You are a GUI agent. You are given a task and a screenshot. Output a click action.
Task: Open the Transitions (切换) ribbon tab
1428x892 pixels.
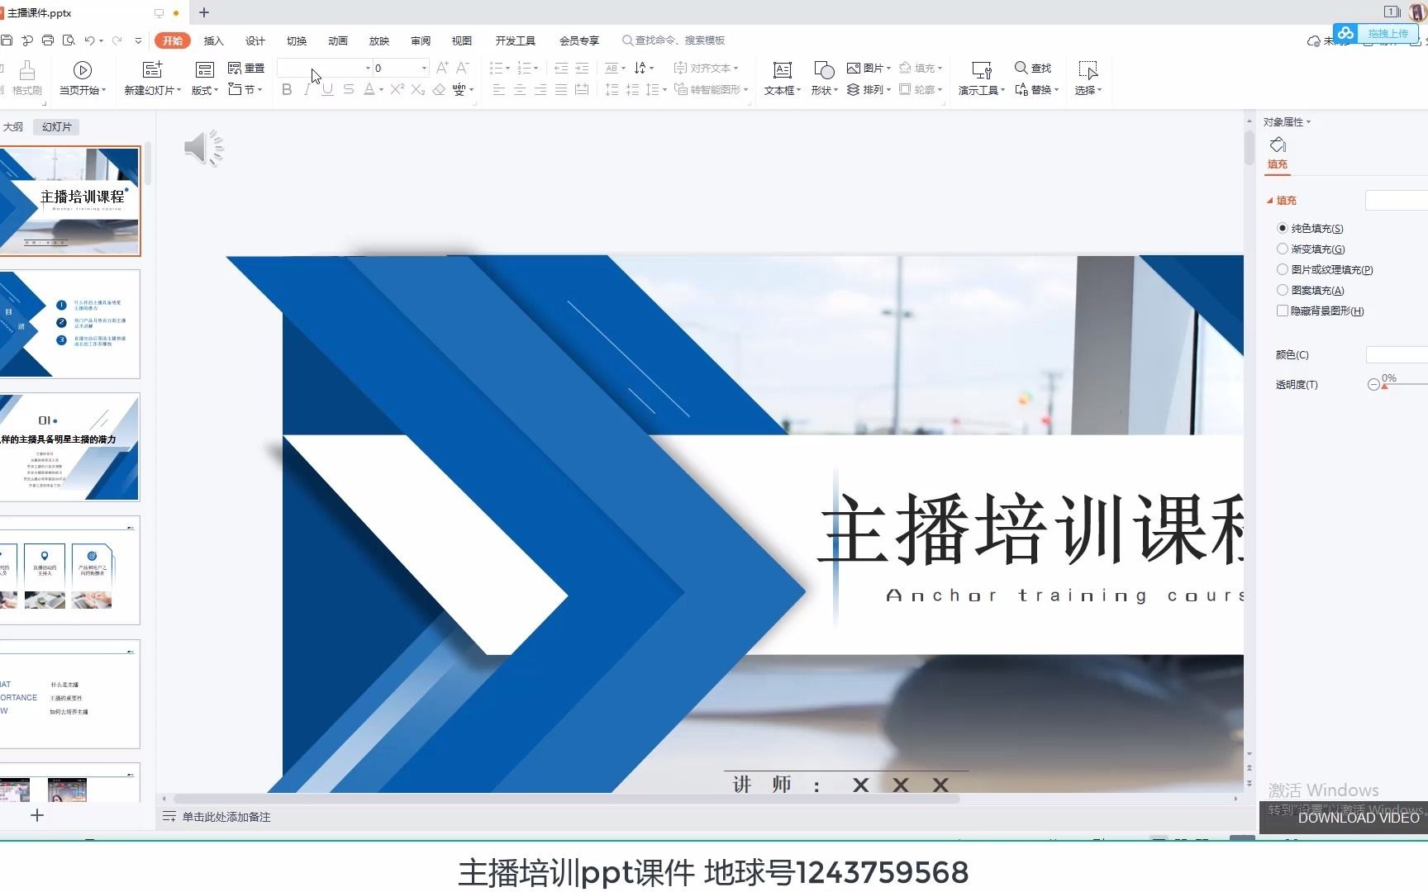pyautogui.click(x=297, y=40)
